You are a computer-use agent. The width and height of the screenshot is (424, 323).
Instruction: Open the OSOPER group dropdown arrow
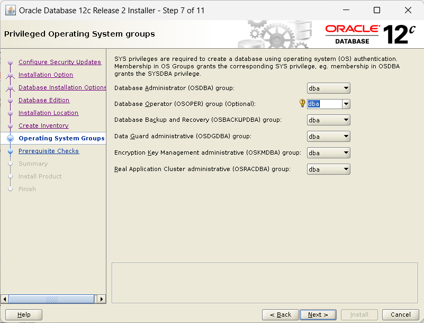tap(346, 104)
